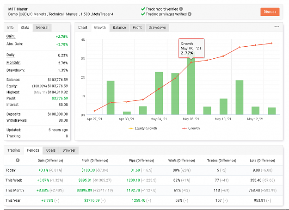Click the Track record verified info icon

click(181, 9)
